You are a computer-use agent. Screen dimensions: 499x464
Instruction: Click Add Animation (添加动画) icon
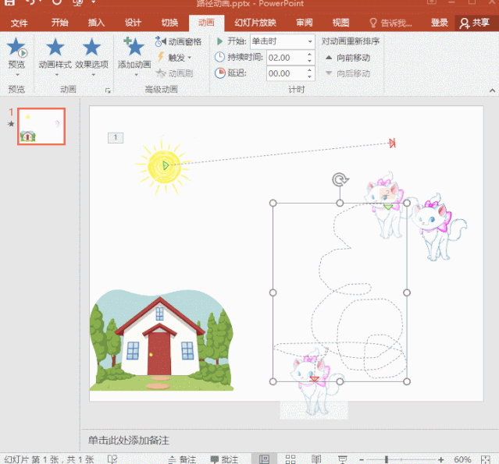(134, 52)
